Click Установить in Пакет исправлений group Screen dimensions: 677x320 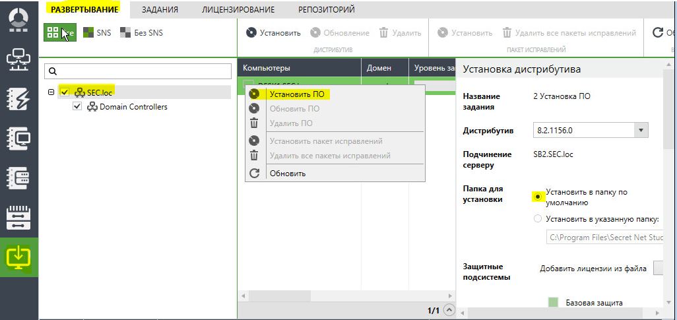(465, 33)
